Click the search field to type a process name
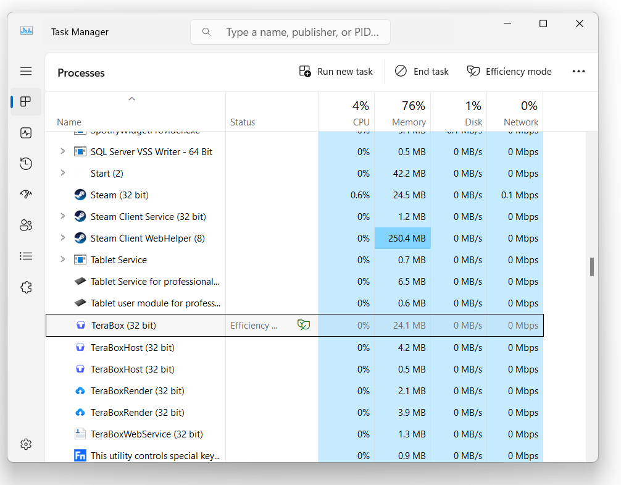Viewport: 621px width, 485px height. 290,32
